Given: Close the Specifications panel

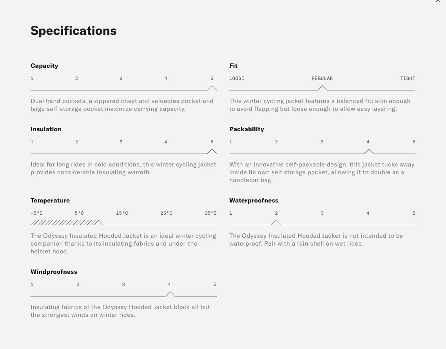Looking at the screenshot, I should pyautogui.click(x=438, y=1).
